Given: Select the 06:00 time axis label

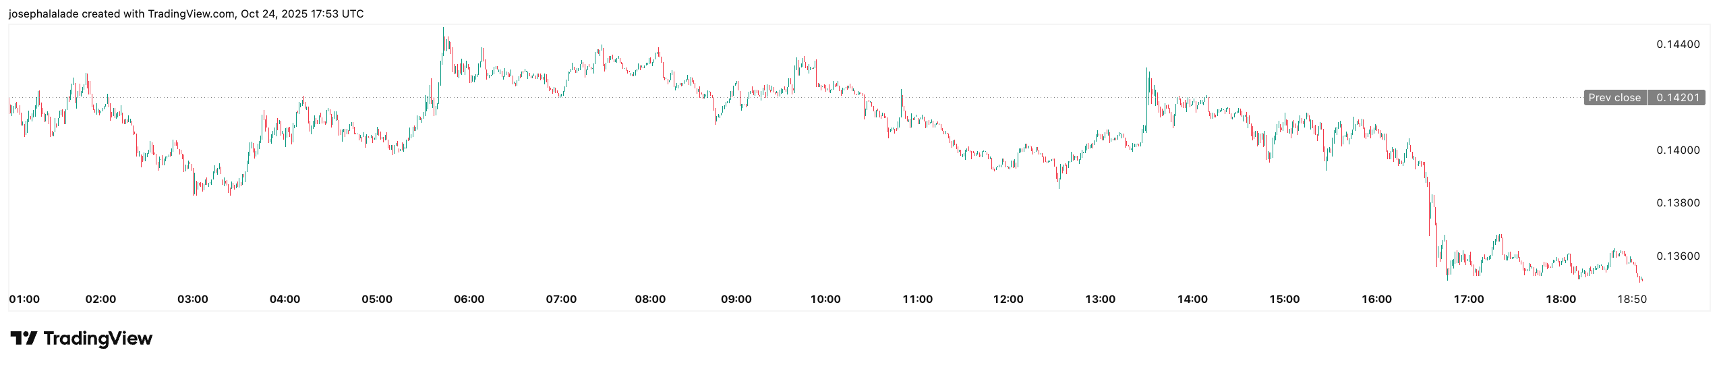Looking at the screenshot, I should pyautogui.click(x=469, y=299).
